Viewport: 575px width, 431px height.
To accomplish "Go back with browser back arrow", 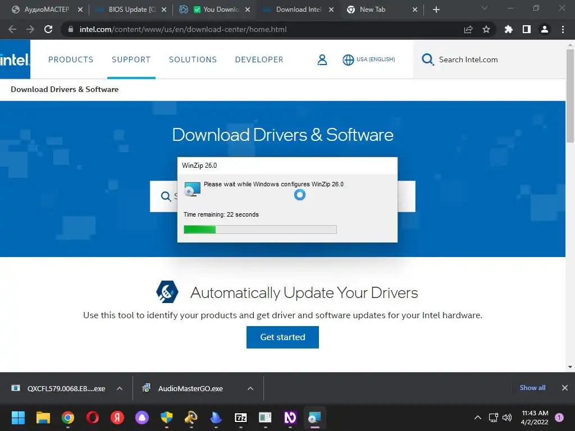I will click(x=12, y=29).
